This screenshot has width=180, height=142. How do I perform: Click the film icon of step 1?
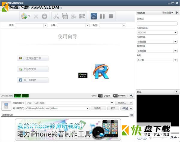tap(21, 58)
